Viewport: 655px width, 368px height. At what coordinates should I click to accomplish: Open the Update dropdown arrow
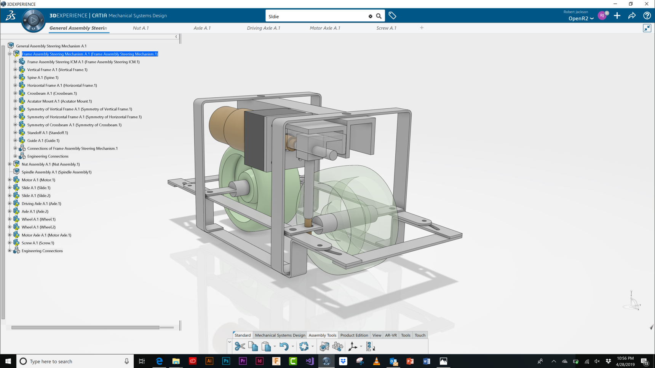coord(313,347)
